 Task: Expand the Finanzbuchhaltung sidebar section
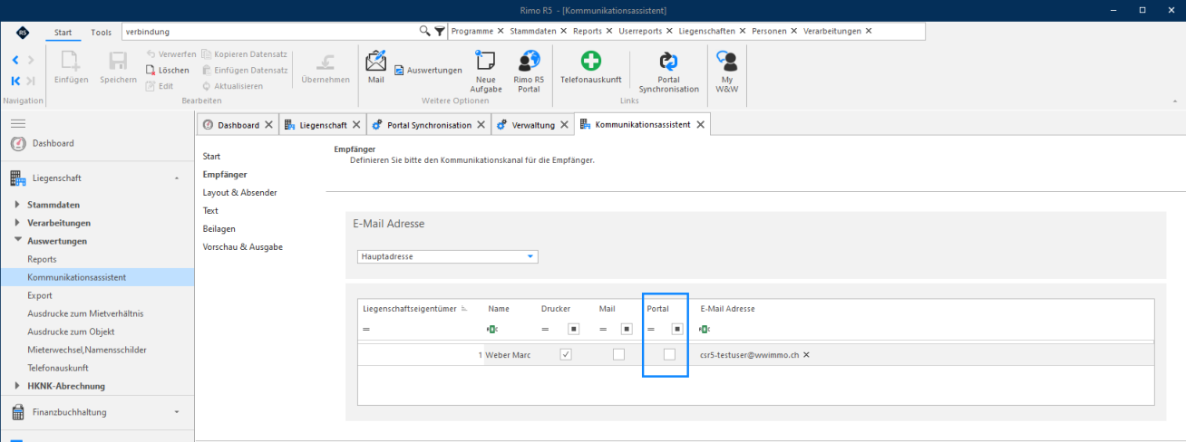[x=176, y=412]
